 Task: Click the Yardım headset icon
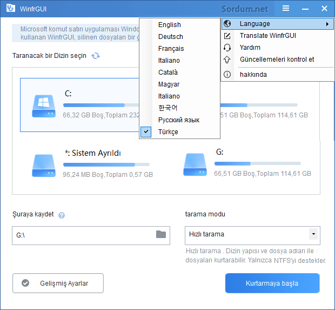coord(227,48)
